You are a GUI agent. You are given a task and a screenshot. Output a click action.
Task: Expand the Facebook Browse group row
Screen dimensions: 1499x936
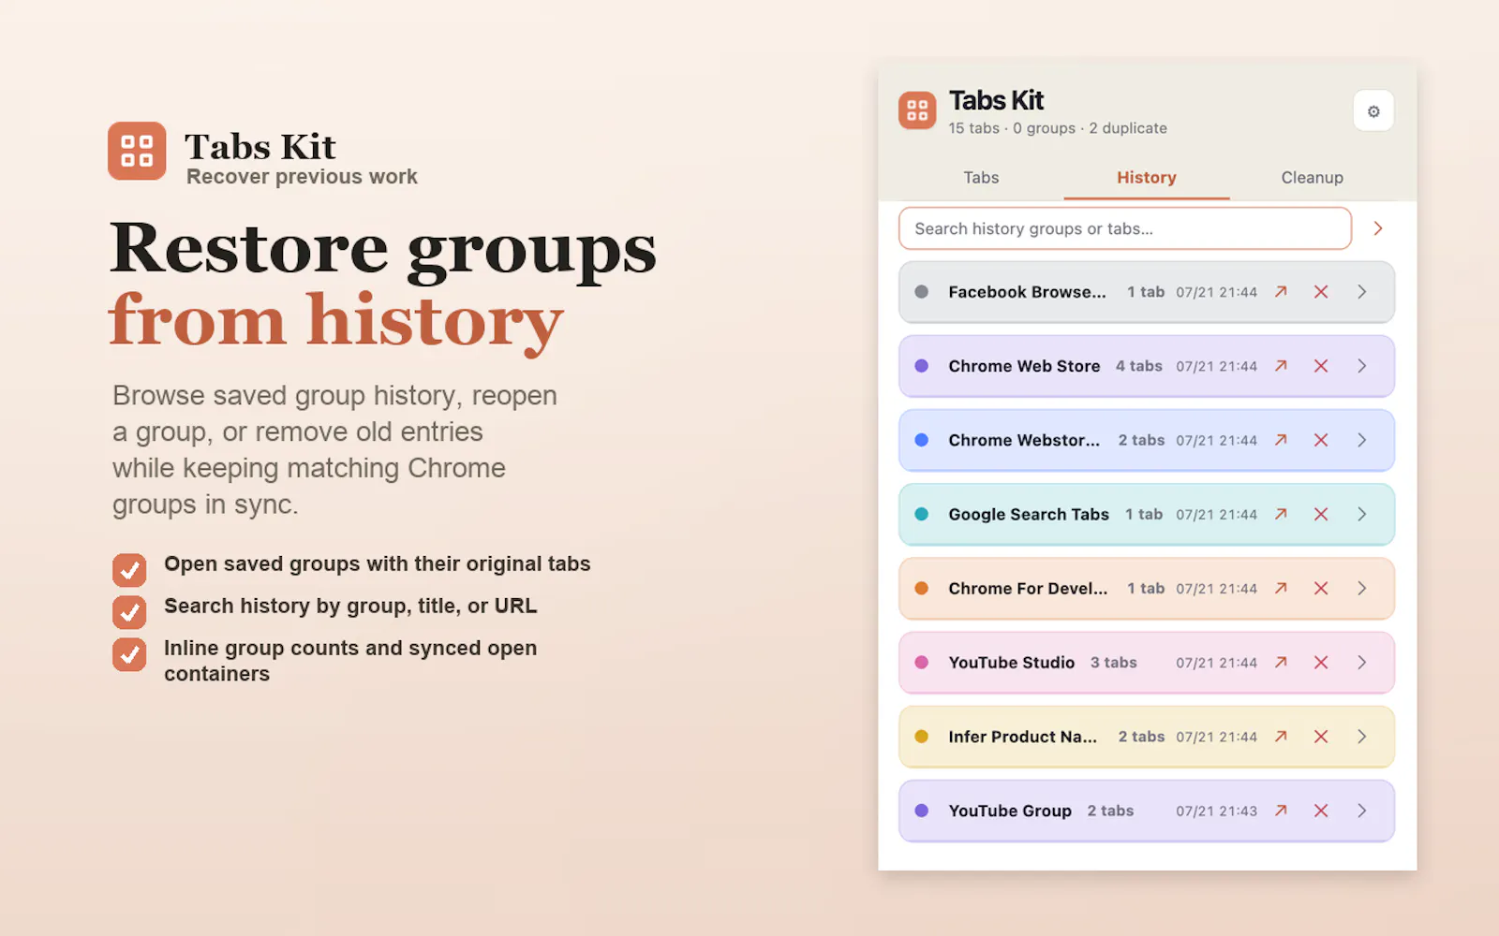point(1362,292)
